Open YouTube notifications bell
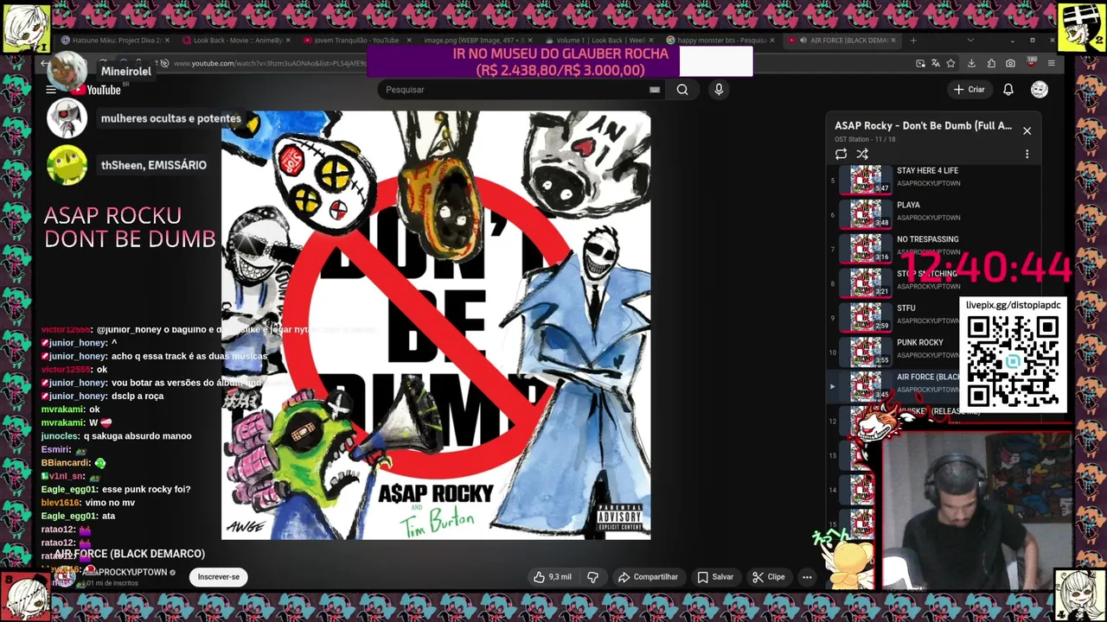This screenshot has height=622, width=1107. pos(1008,89)
